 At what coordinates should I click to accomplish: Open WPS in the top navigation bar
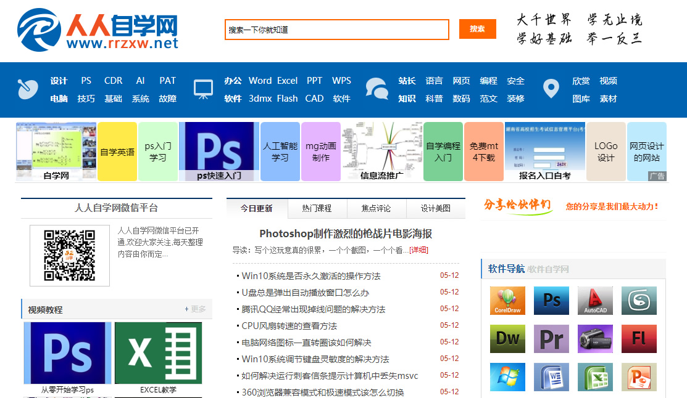[342, 81]
